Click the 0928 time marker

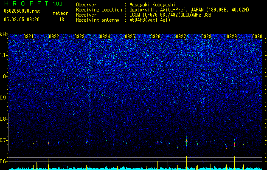[x=206, y=37]
